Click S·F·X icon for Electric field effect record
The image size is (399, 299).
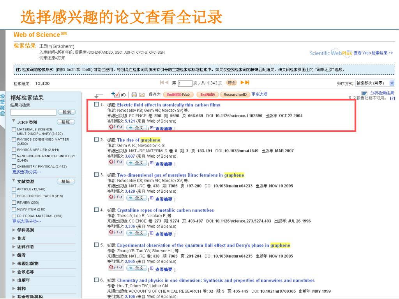coord(116,127)
